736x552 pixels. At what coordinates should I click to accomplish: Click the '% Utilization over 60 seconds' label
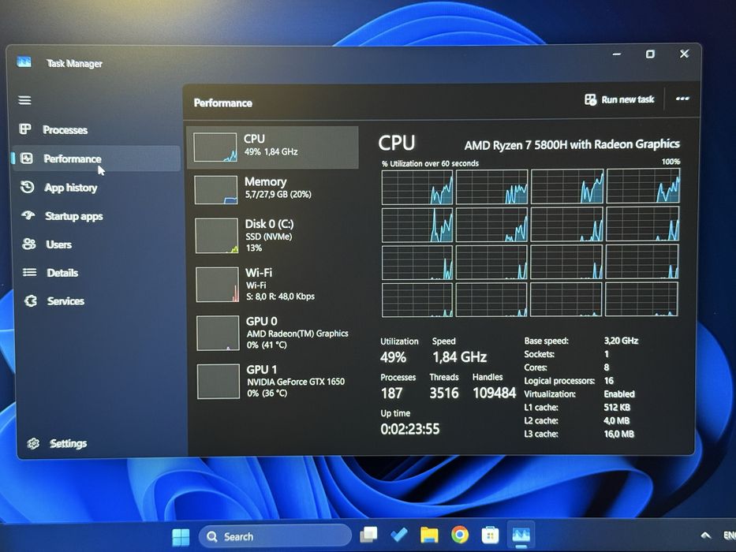[430, 163]
